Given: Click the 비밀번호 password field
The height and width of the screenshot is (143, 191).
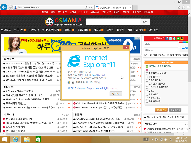Looking at the screenshot, I should pos(161,50).
